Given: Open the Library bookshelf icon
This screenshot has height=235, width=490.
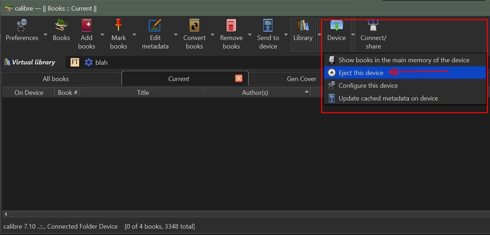Looking at the screenshot, I should pyautogui.click(x=303, y=25).
